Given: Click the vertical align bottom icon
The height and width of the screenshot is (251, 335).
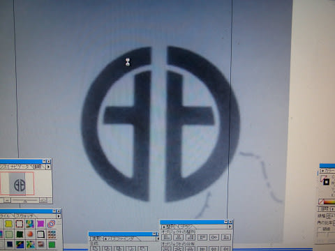Looking at the screenshot, I should coord(225,237).
